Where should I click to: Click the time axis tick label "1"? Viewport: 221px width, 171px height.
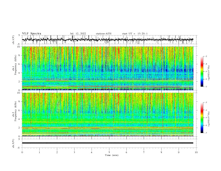39,152
